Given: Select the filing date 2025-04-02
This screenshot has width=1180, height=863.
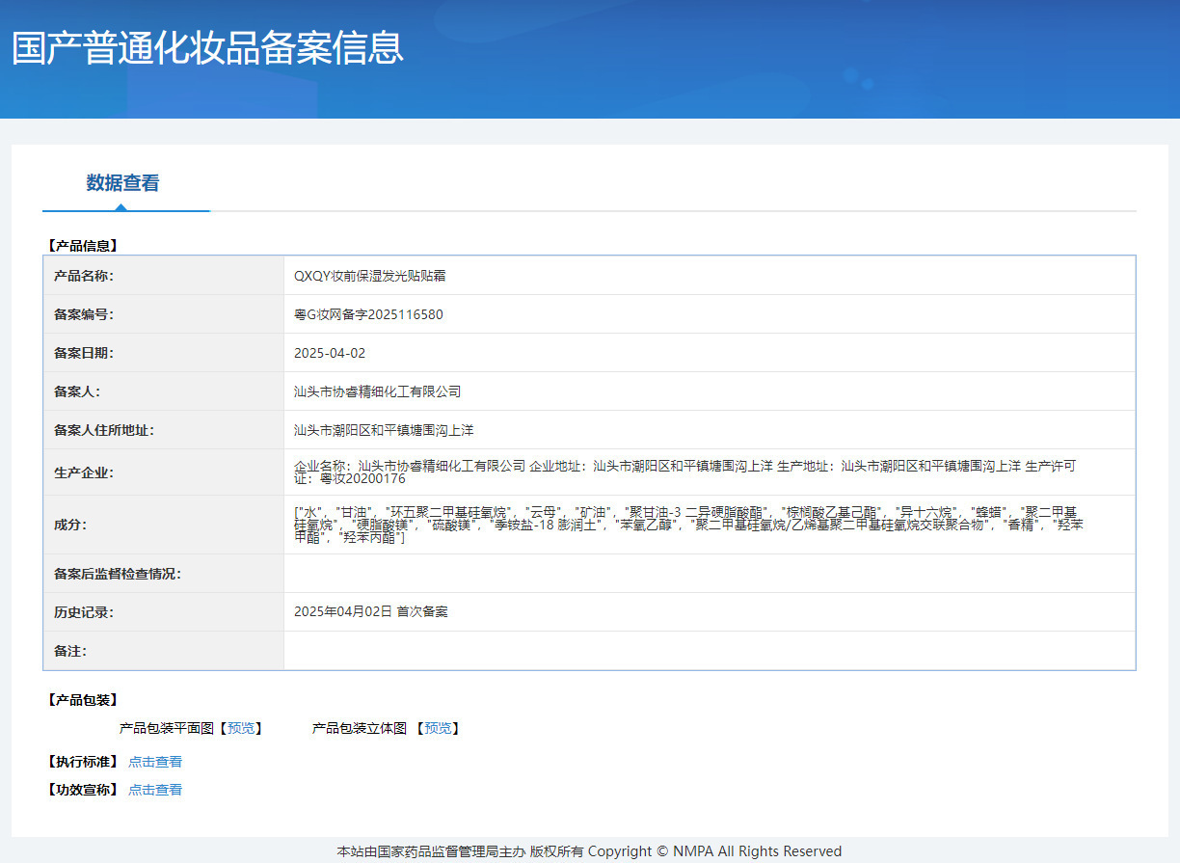Looking at the screenshot, I should point(330,353).
